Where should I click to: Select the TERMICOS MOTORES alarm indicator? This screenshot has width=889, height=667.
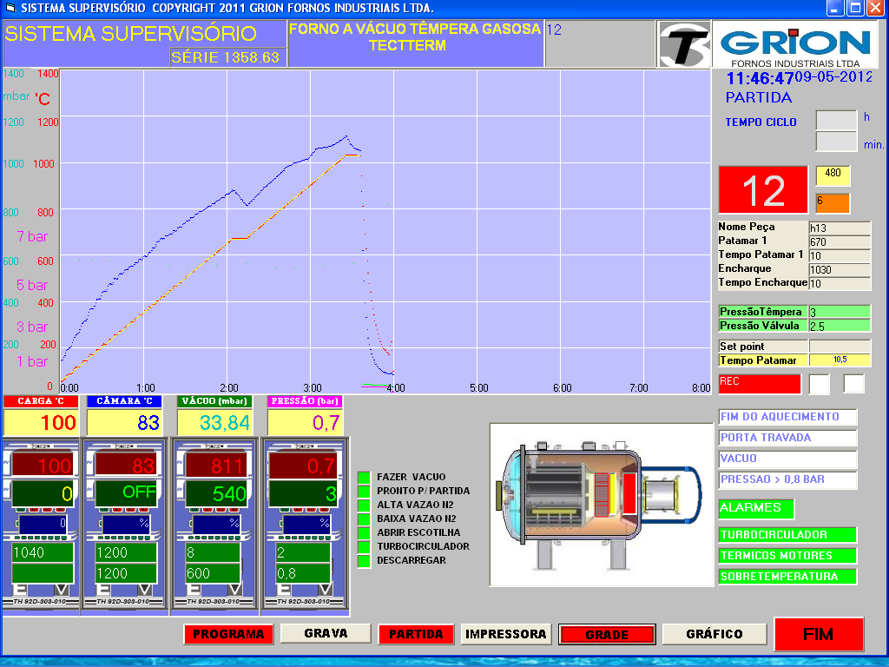pyautogui.click(x=787, y=556)
